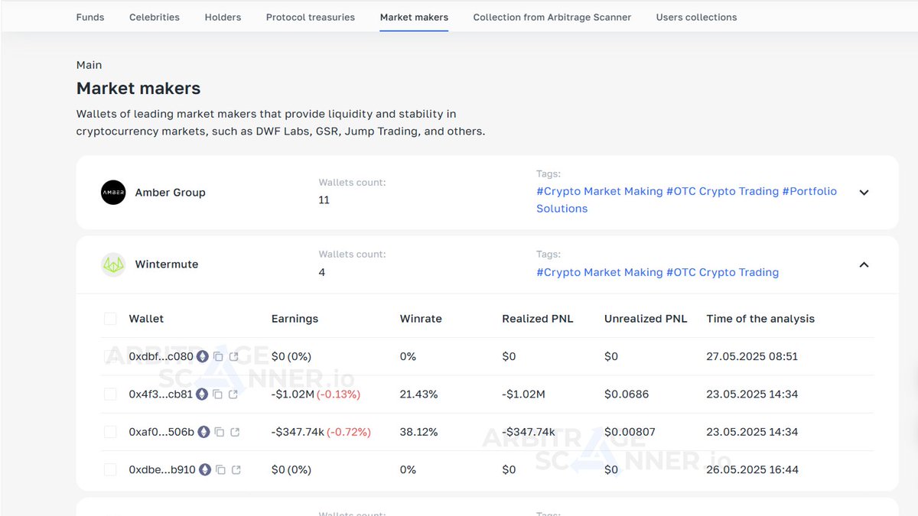This screenshot has width=918, height=516.
Task: Click the $0.00807 unrealized PNL value
Action: (x=630, y=432)
